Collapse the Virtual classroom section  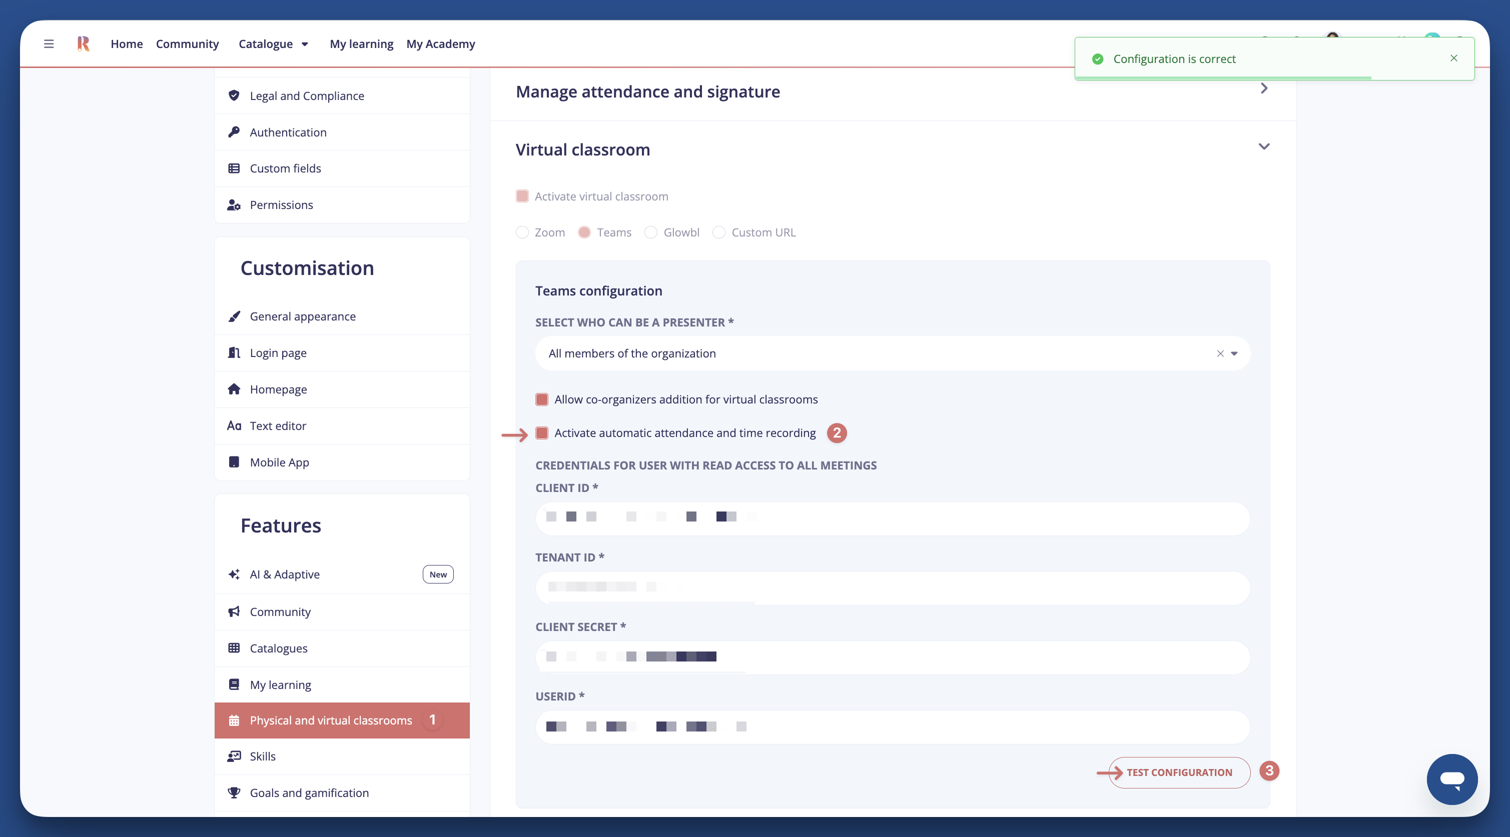(x=1264, y=147)
